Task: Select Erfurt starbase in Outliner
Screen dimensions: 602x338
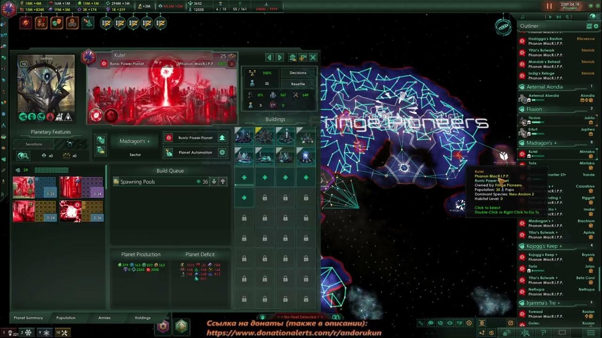Action: pos(558,132)
